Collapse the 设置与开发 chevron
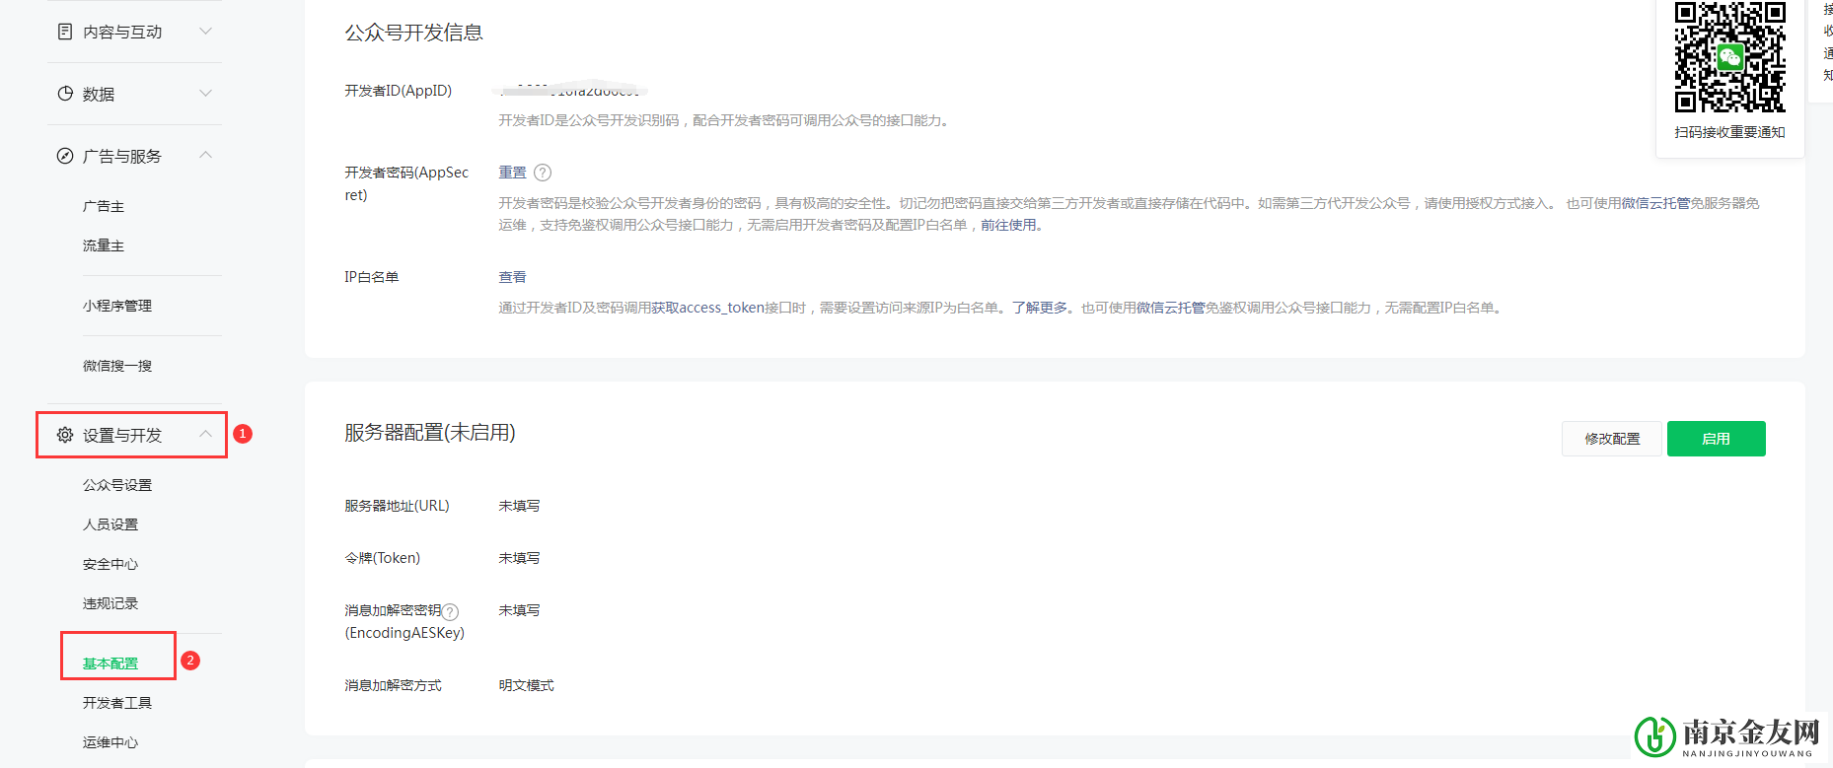 pyautogui.click(x=205, y=434)
